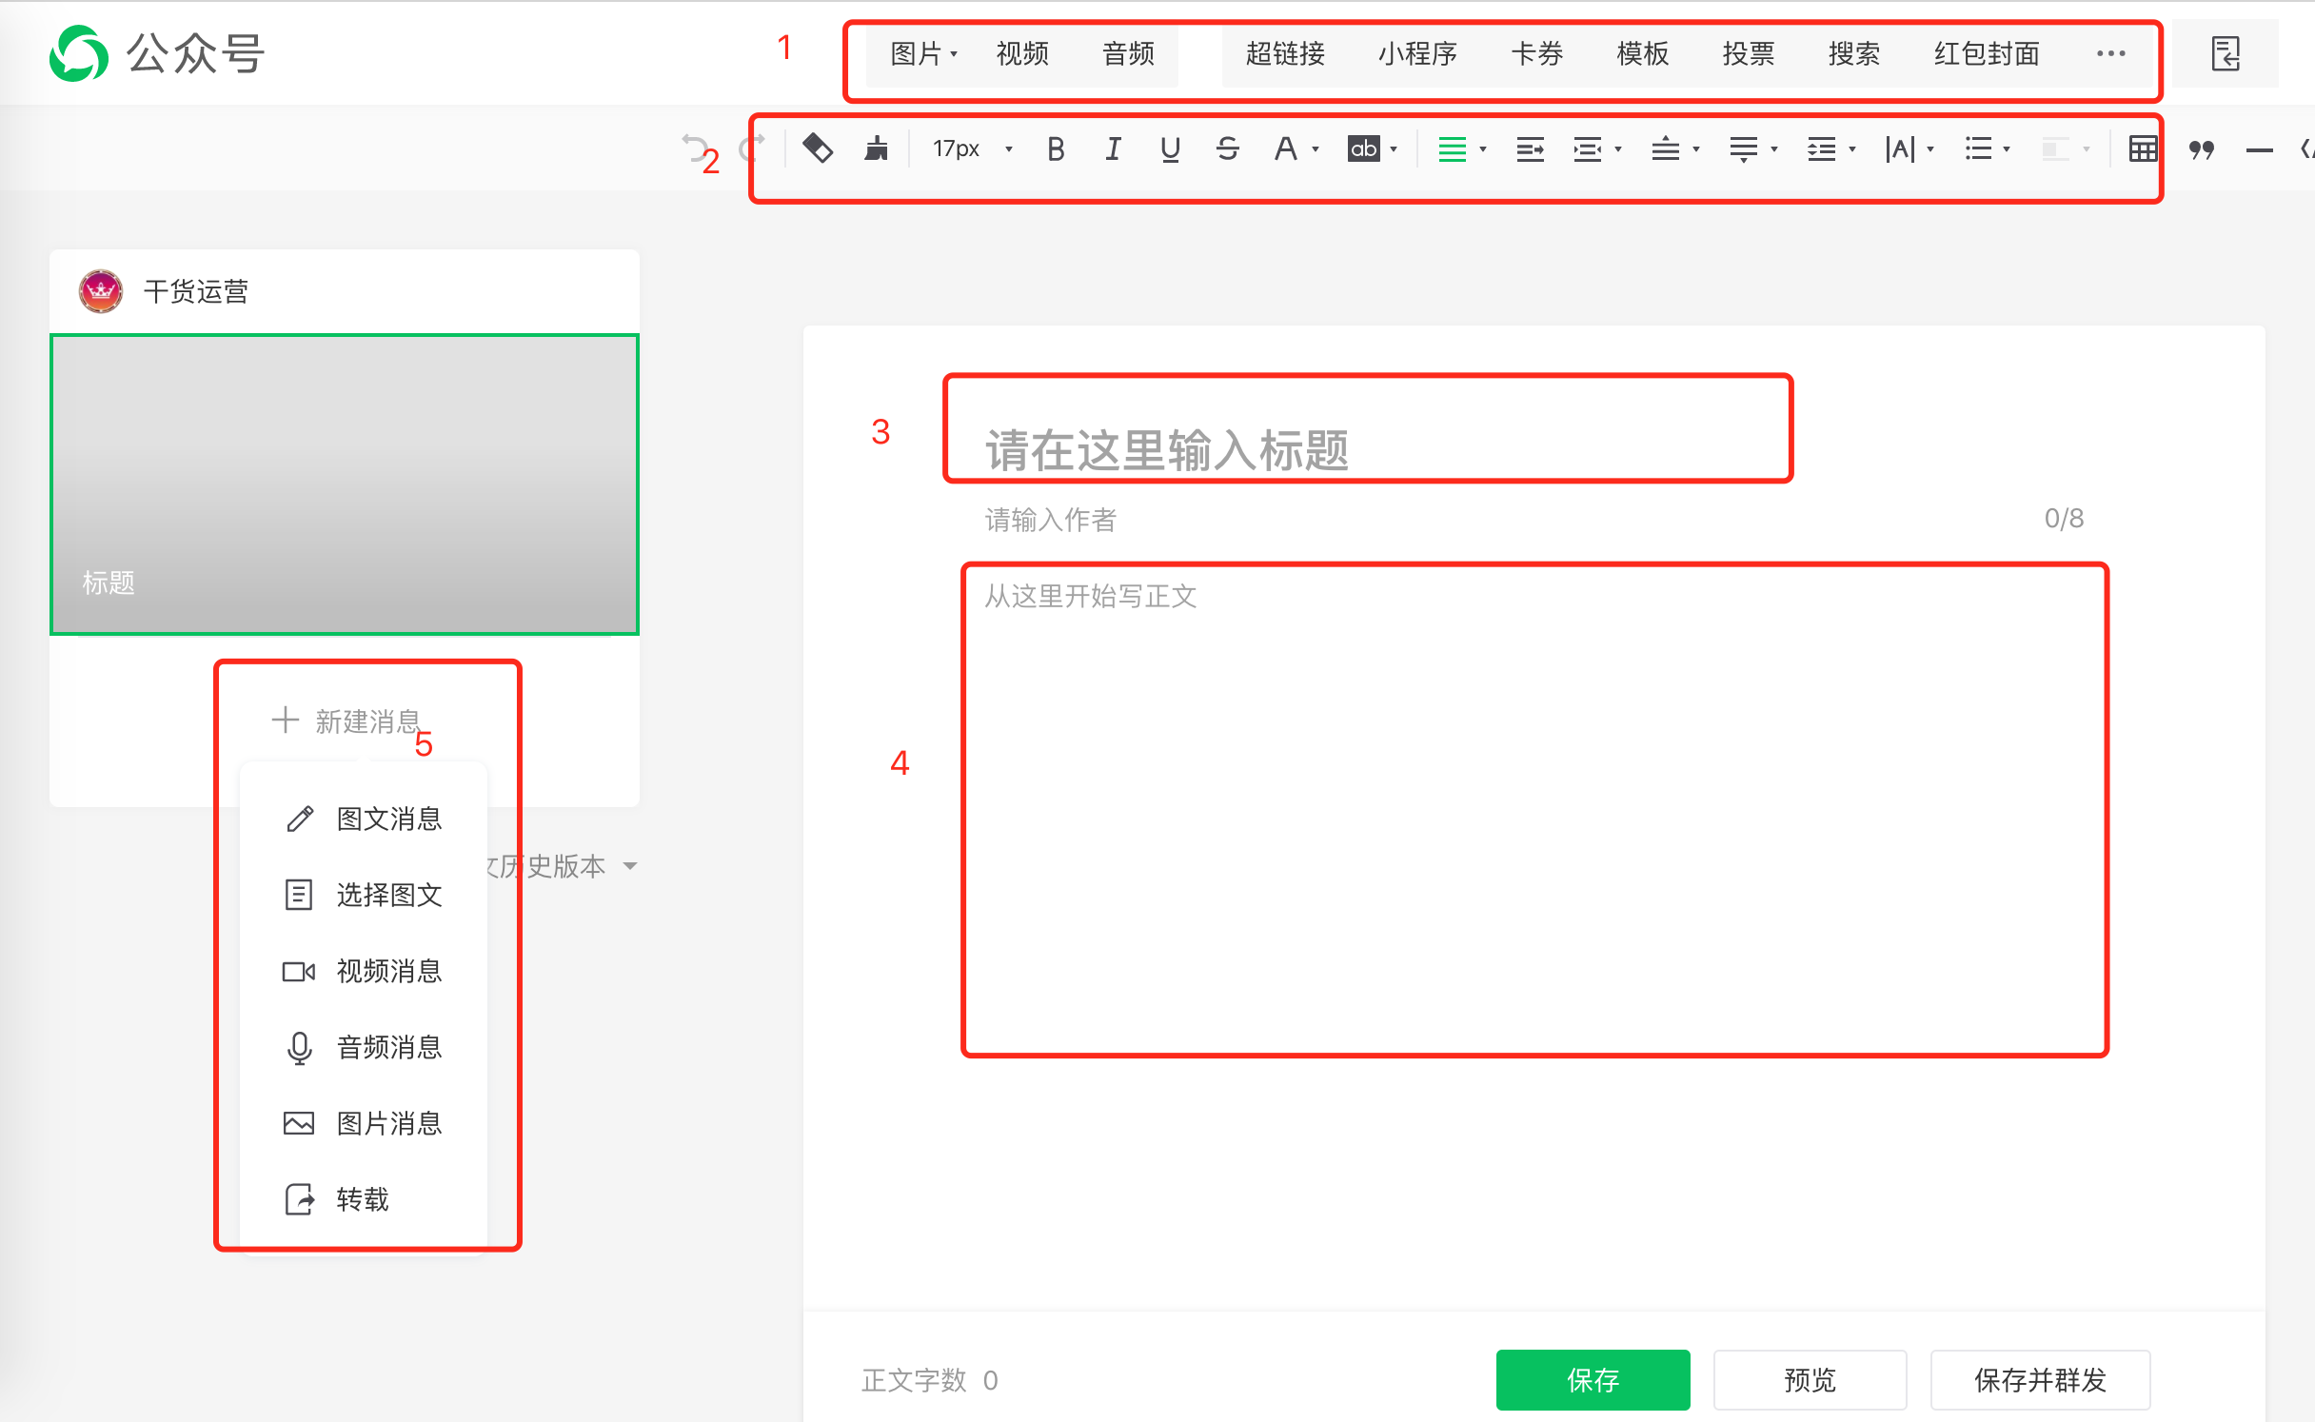Click the 超链接 insert option
The height and width of the screenshot is (1422, 2315).
pos(1285,54)
